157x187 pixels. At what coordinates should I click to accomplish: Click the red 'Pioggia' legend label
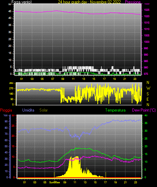click(x=6, y=110)
